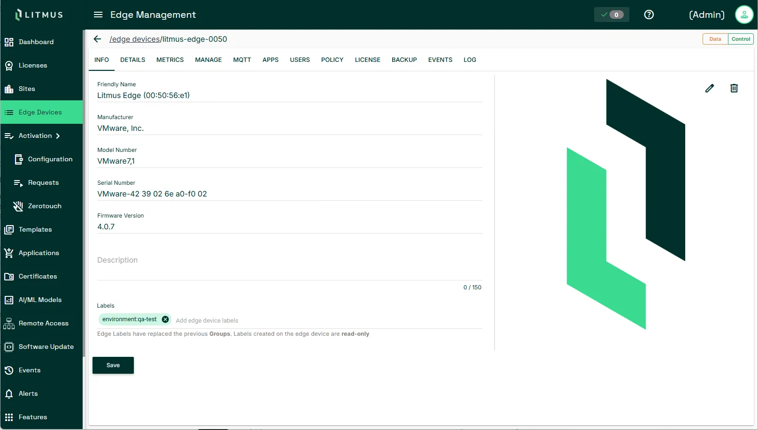The image size is (758, 430).
Task: Go back using the arrow icon
Action: [x=97, y=39]
